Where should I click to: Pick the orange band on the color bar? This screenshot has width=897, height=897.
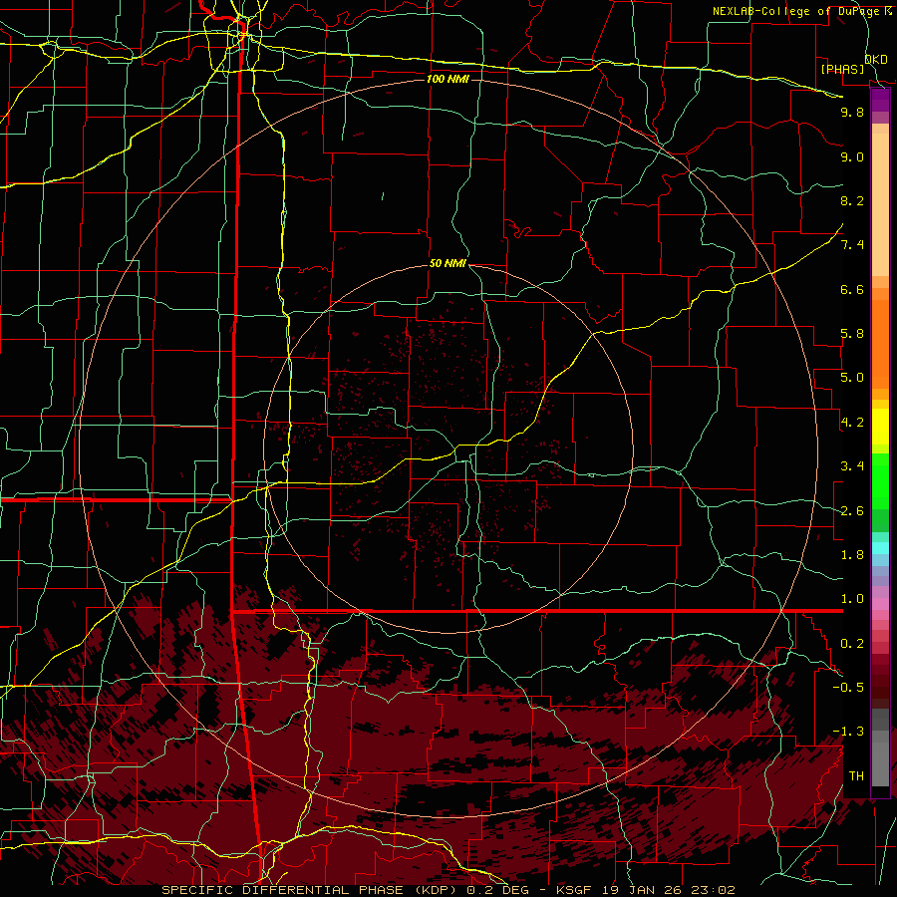click(x=880, y=345)
